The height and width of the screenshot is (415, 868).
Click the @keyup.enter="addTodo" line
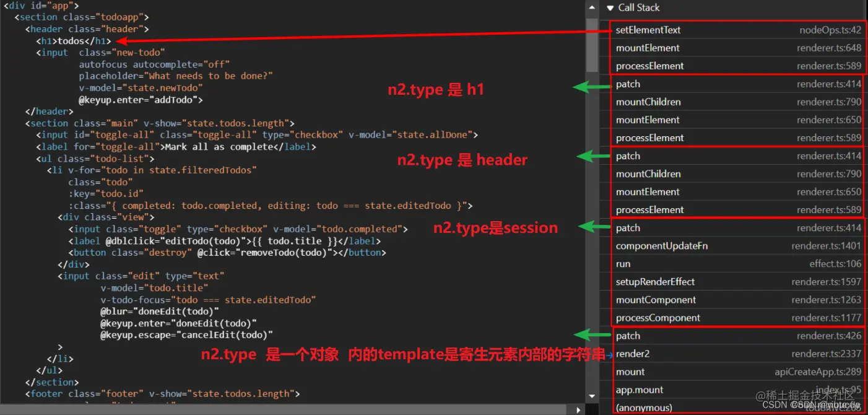click(141, 100)
